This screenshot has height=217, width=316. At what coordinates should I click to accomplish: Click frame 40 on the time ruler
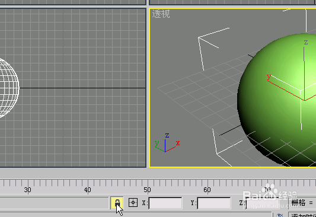pyautogui.click(x=88, y=190)
